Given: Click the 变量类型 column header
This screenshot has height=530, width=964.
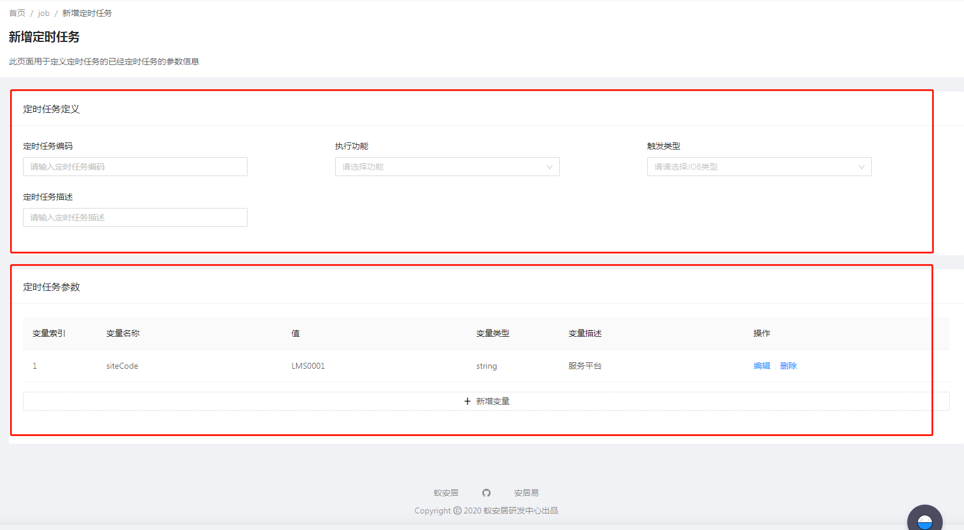Looking at the screenshot, I should 493,333.
